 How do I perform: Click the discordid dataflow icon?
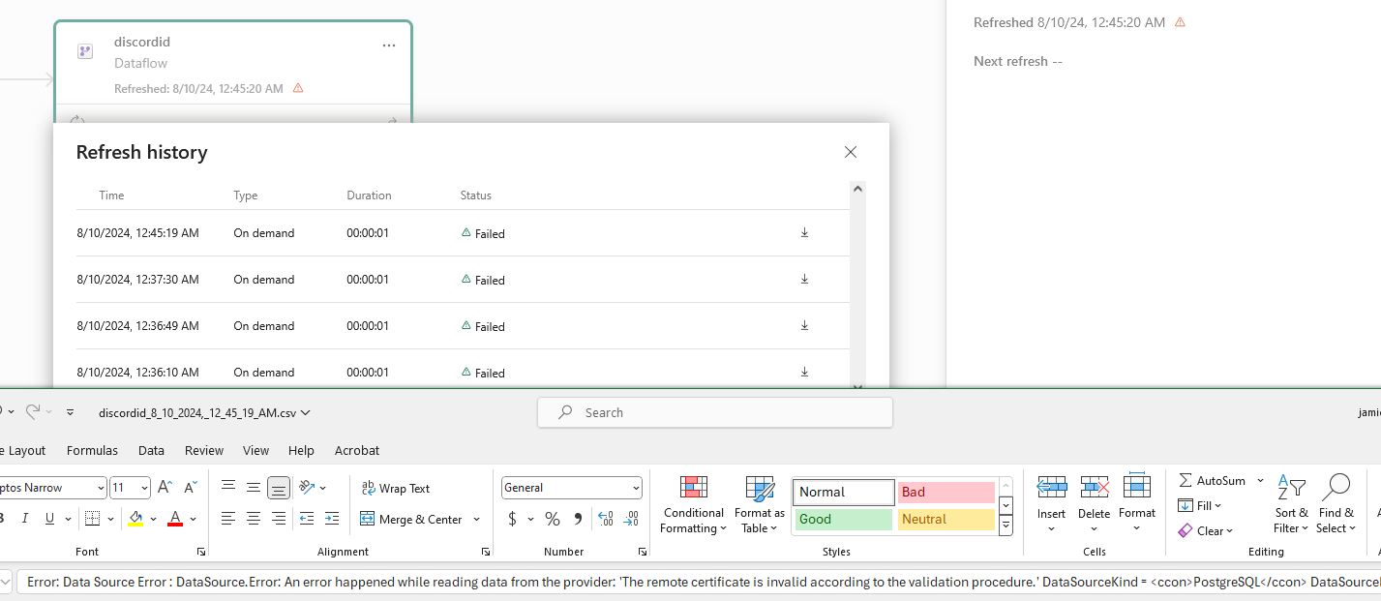(85, 51)
